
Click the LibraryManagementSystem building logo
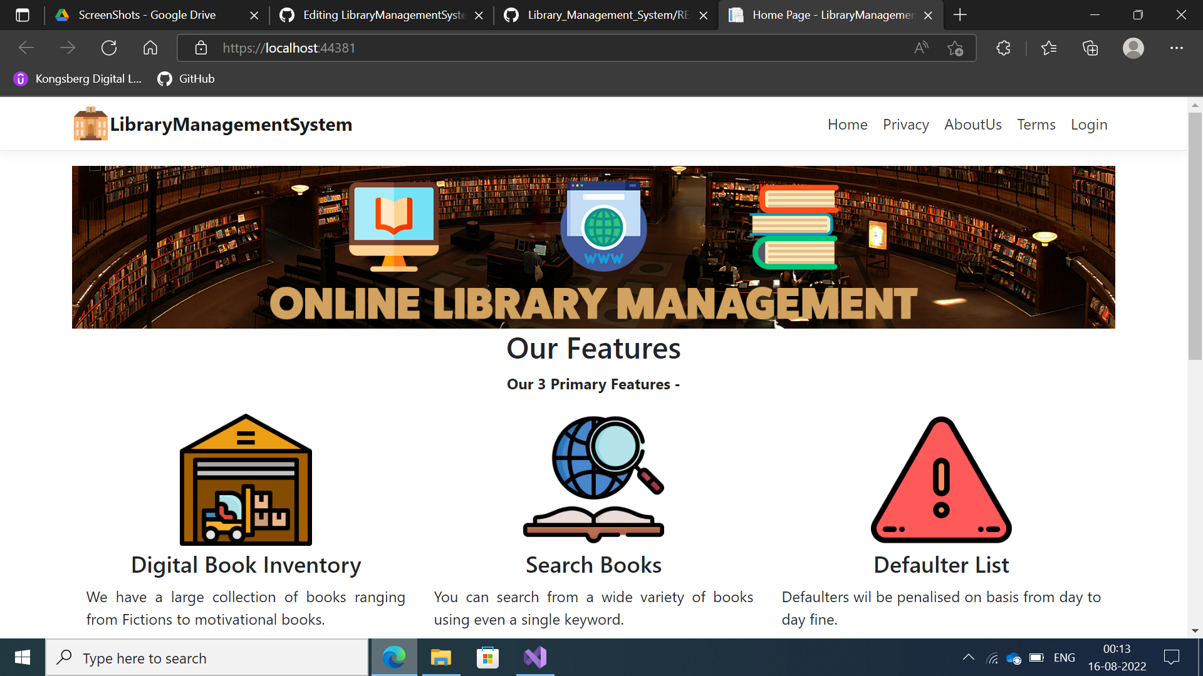coord(90,123)
